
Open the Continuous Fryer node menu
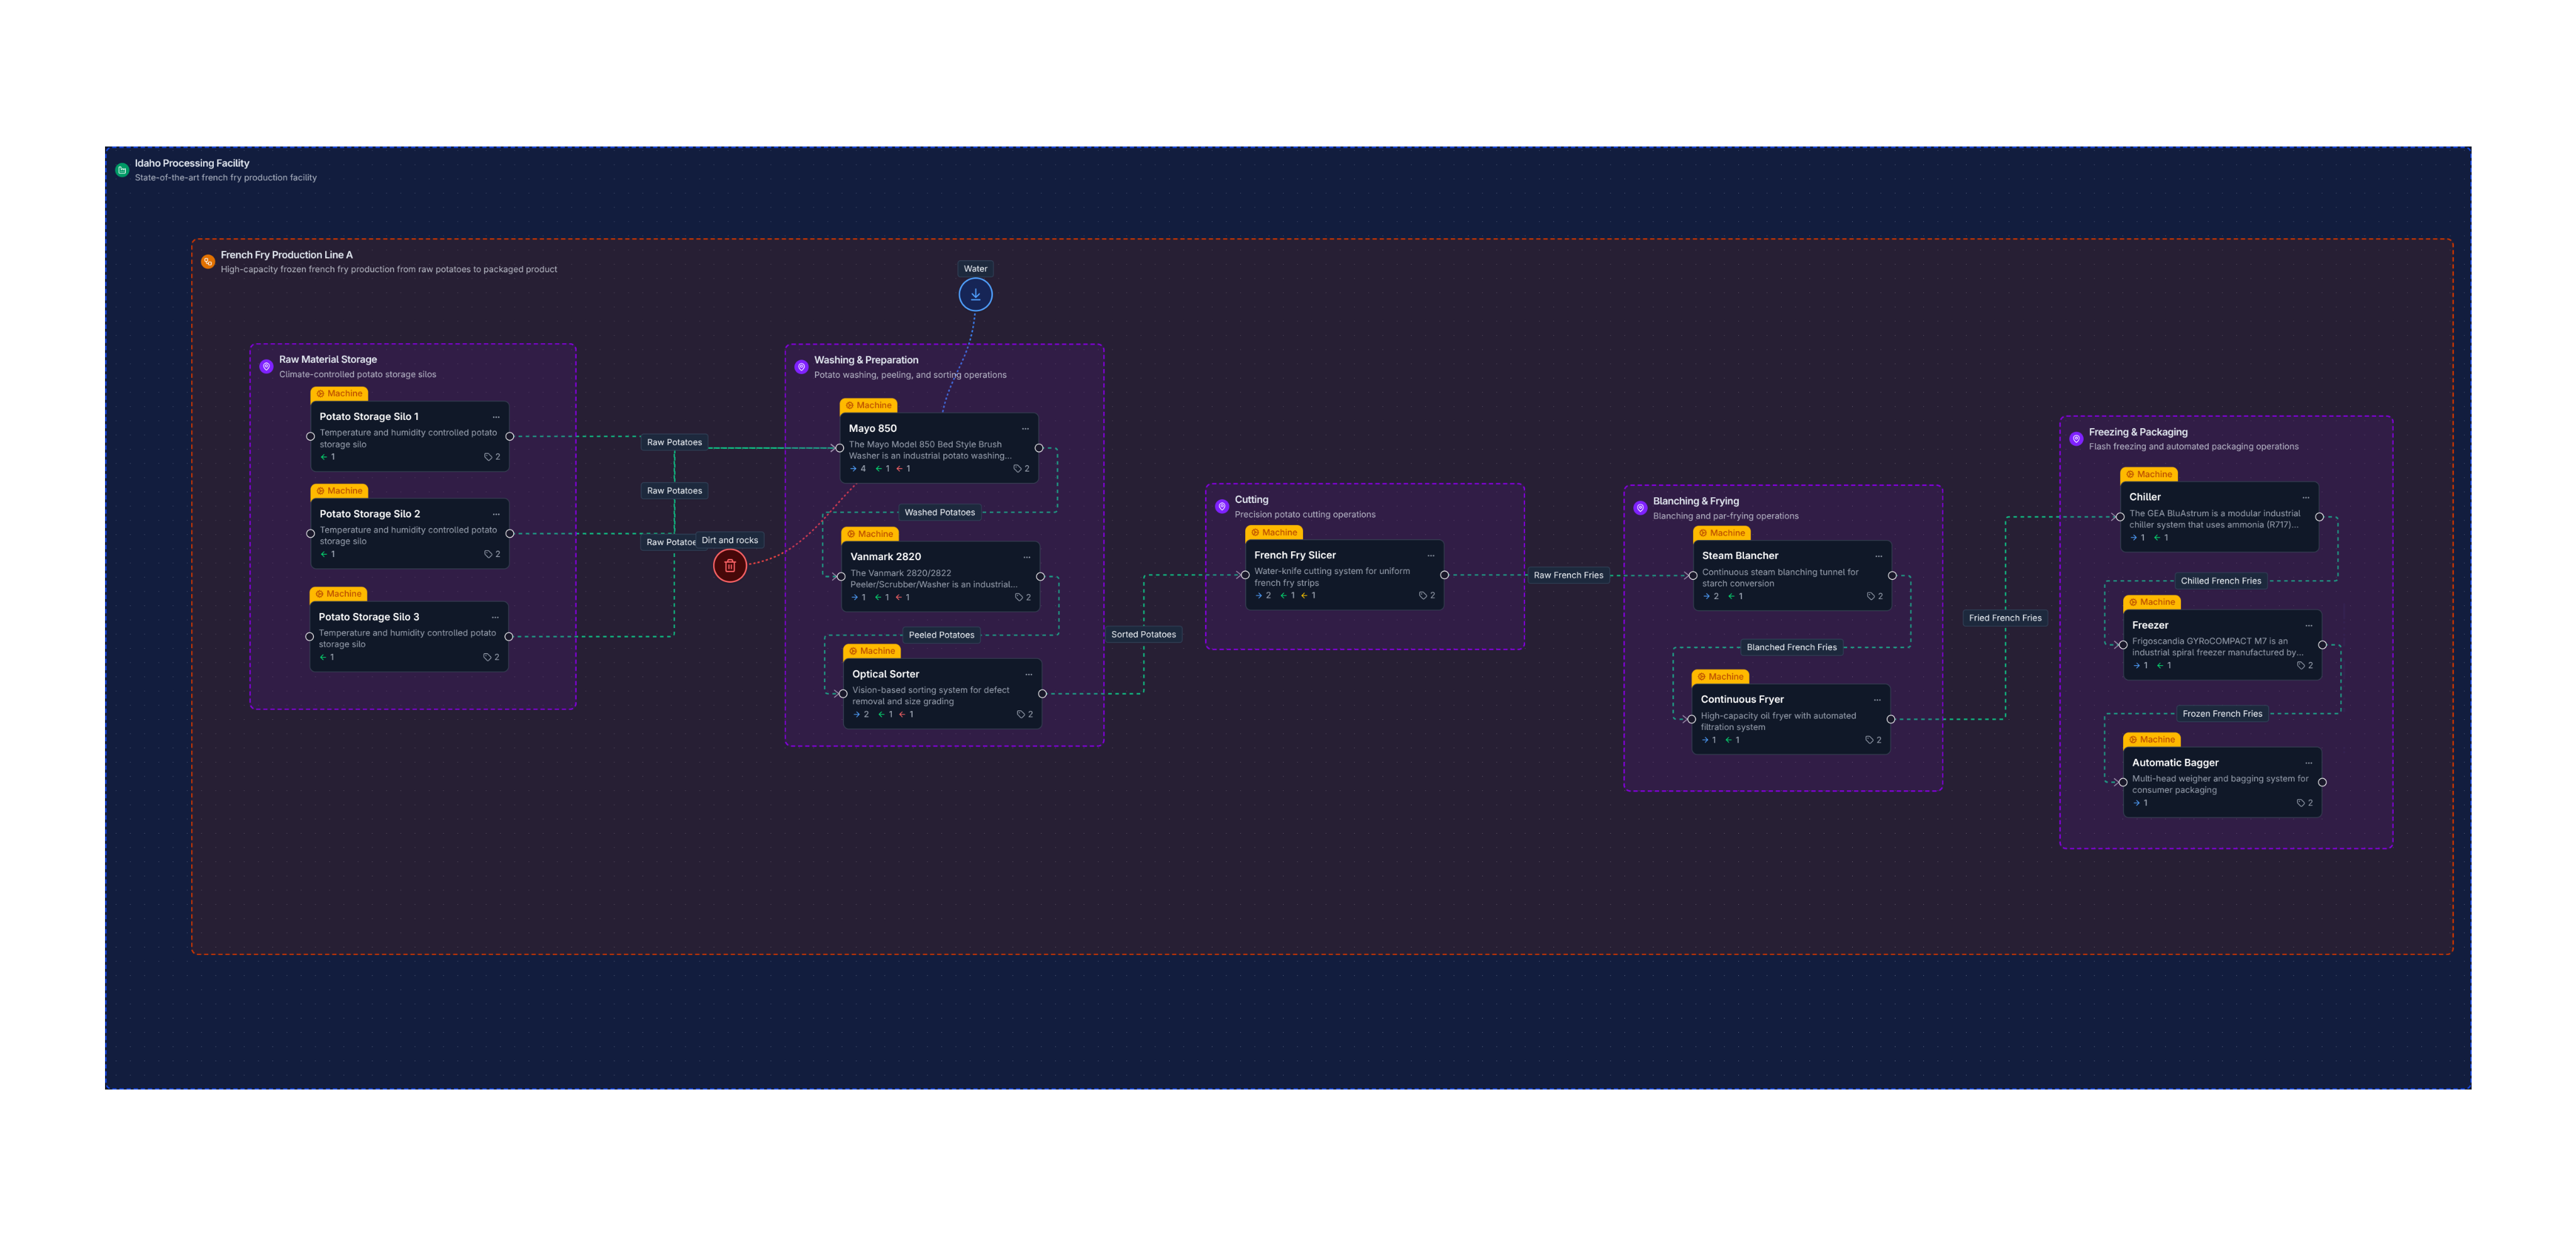click(1877, 699)
